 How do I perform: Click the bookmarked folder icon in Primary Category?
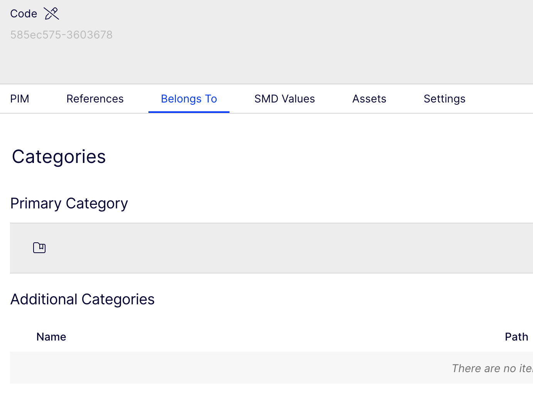39,248
